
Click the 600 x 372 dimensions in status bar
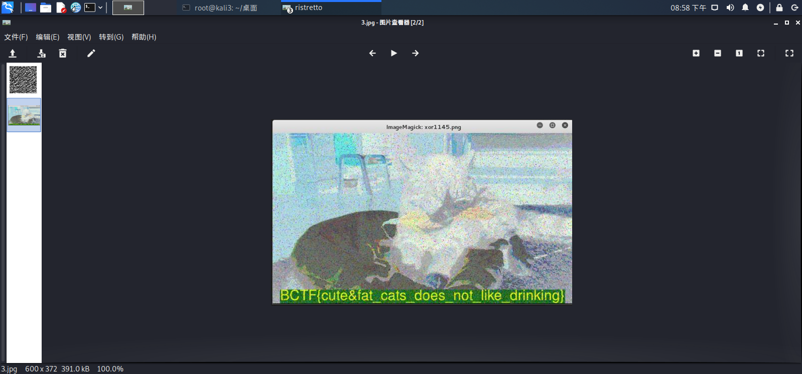(x=41, y=368)
